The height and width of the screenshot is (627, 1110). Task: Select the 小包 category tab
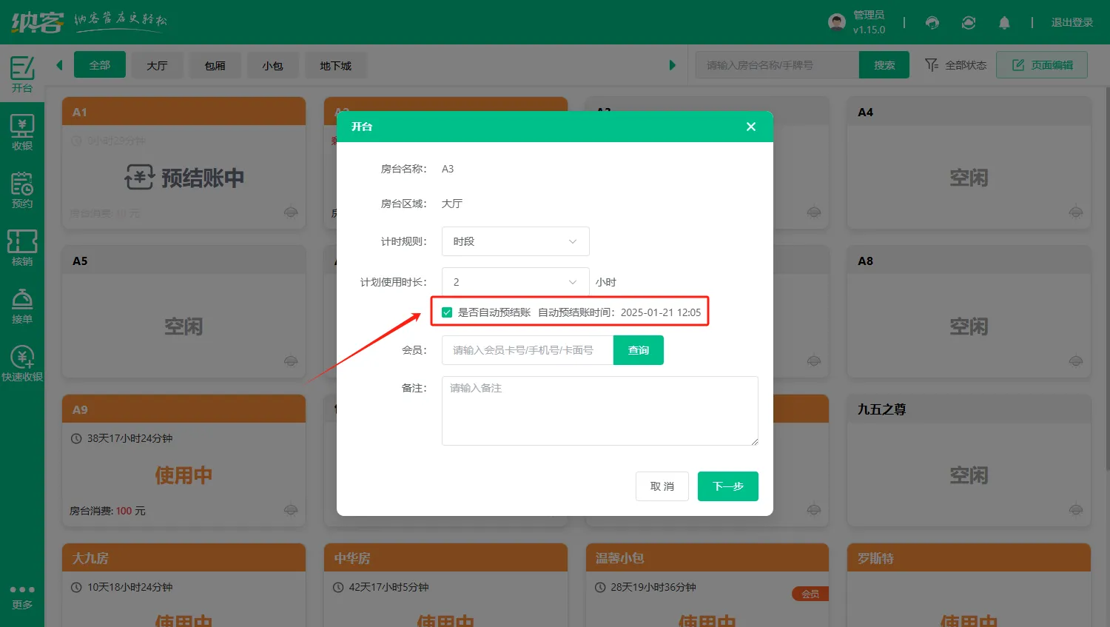click(272, 66)
